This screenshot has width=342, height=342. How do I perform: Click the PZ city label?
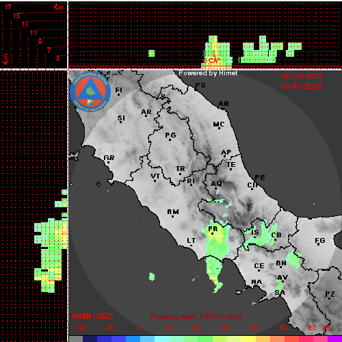[330, 294]
